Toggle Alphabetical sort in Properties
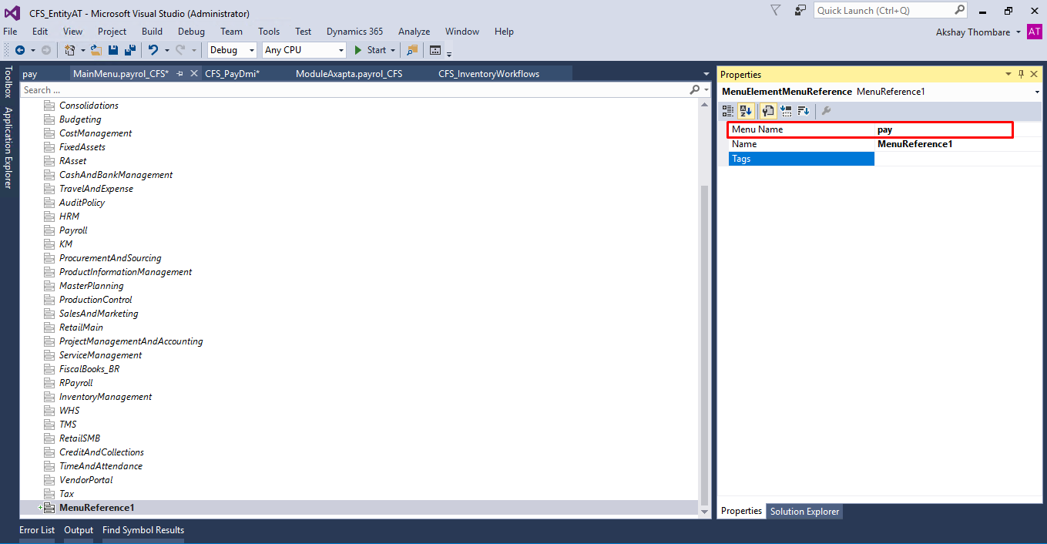The width and height of the screenshot is (1047, 544). click(x=746, y=111)
